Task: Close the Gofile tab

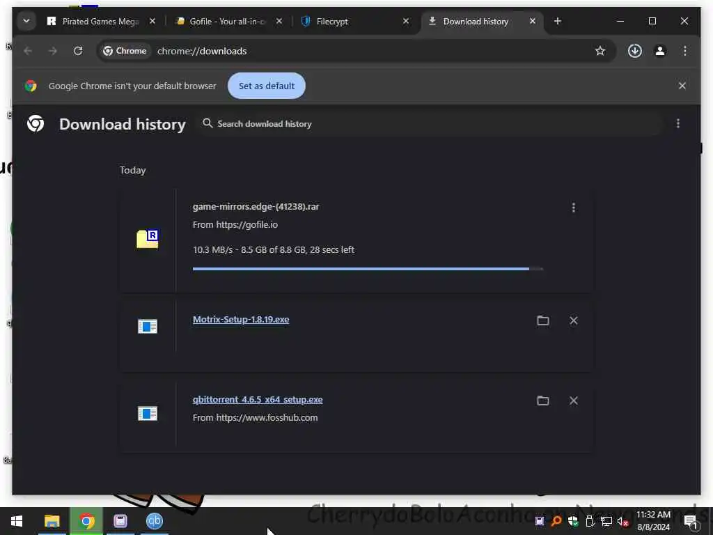Action: (x=279, y=22)
